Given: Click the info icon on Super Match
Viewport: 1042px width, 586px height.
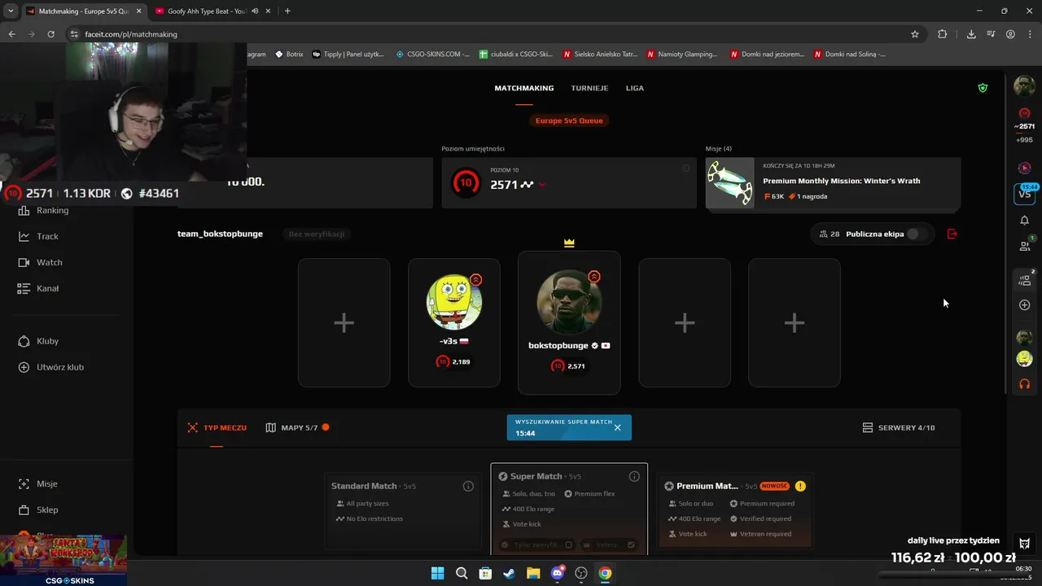Looking at the screenshot, I should point(634,476).
